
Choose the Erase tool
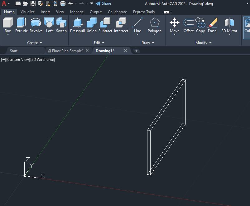[x=212, y=25]
